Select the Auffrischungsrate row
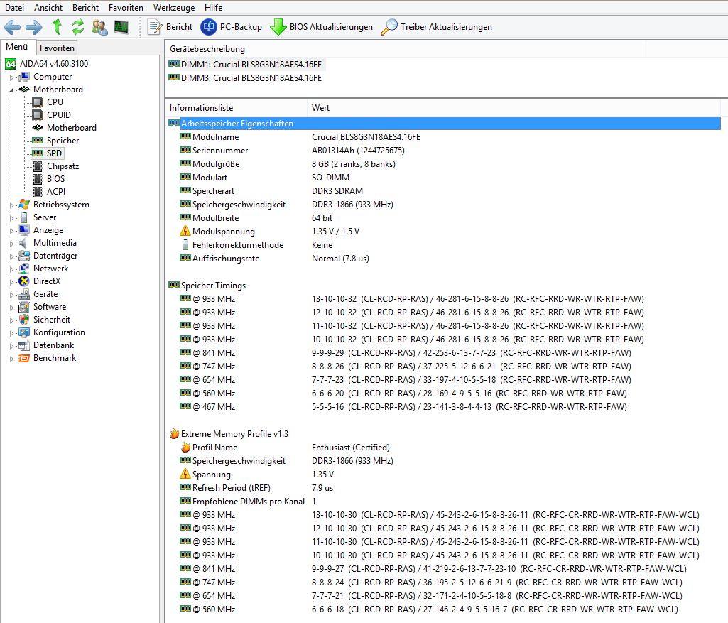 (x=444, y=258)
